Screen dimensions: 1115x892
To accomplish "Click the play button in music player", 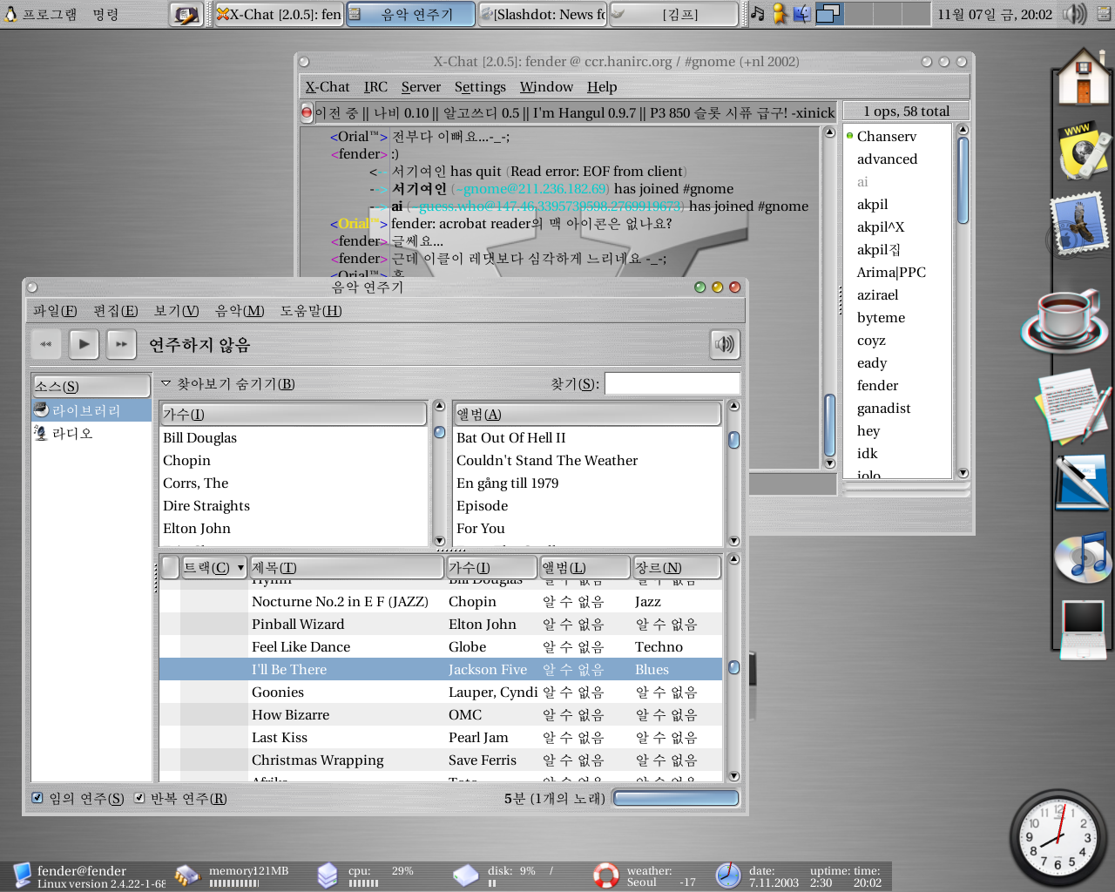I will coord(84,344).
